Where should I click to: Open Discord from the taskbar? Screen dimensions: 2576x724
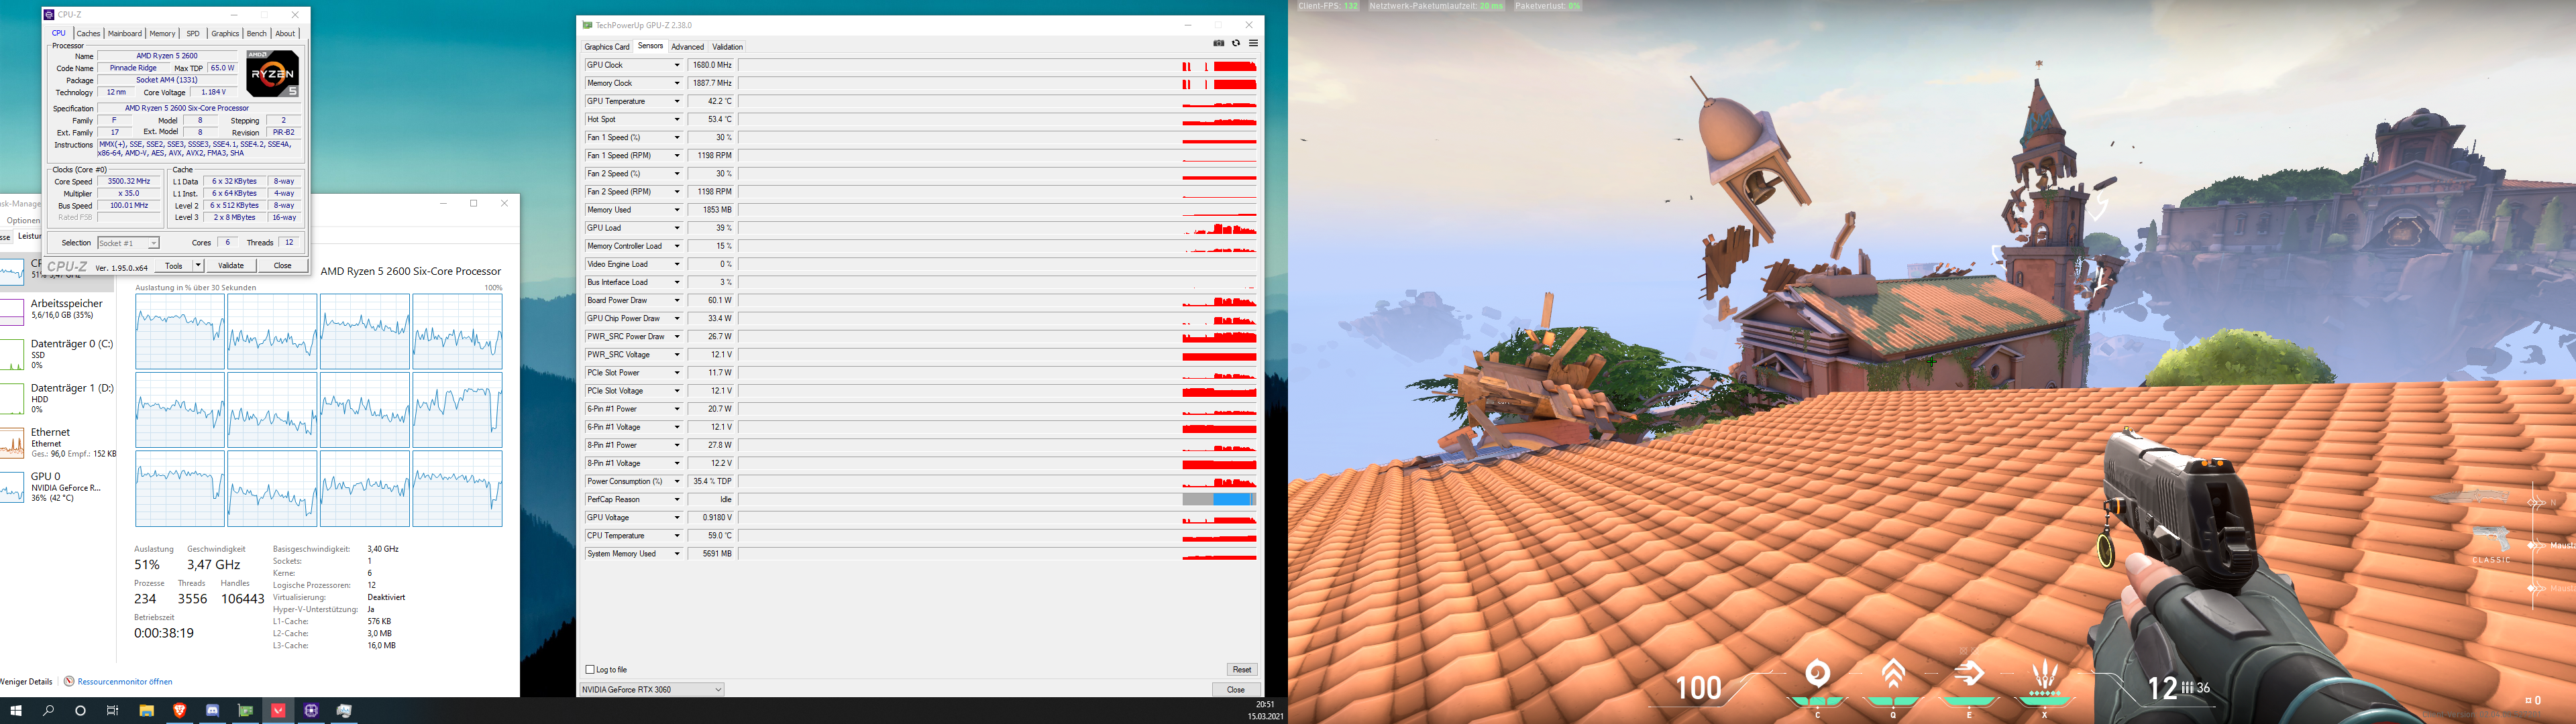pyautogui.click(x=212, y=711)
